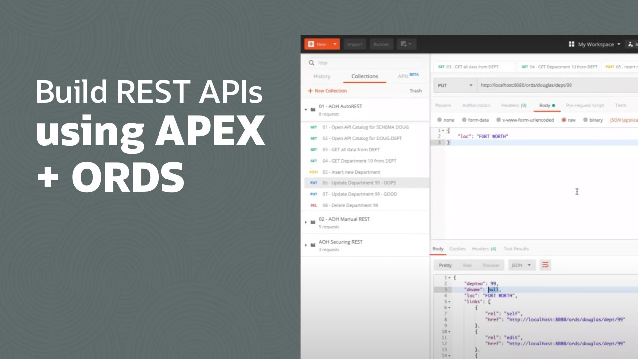This screenshot has height=359, width=638.
Task: Open the response Cookies tab
Action: (457, 249)
